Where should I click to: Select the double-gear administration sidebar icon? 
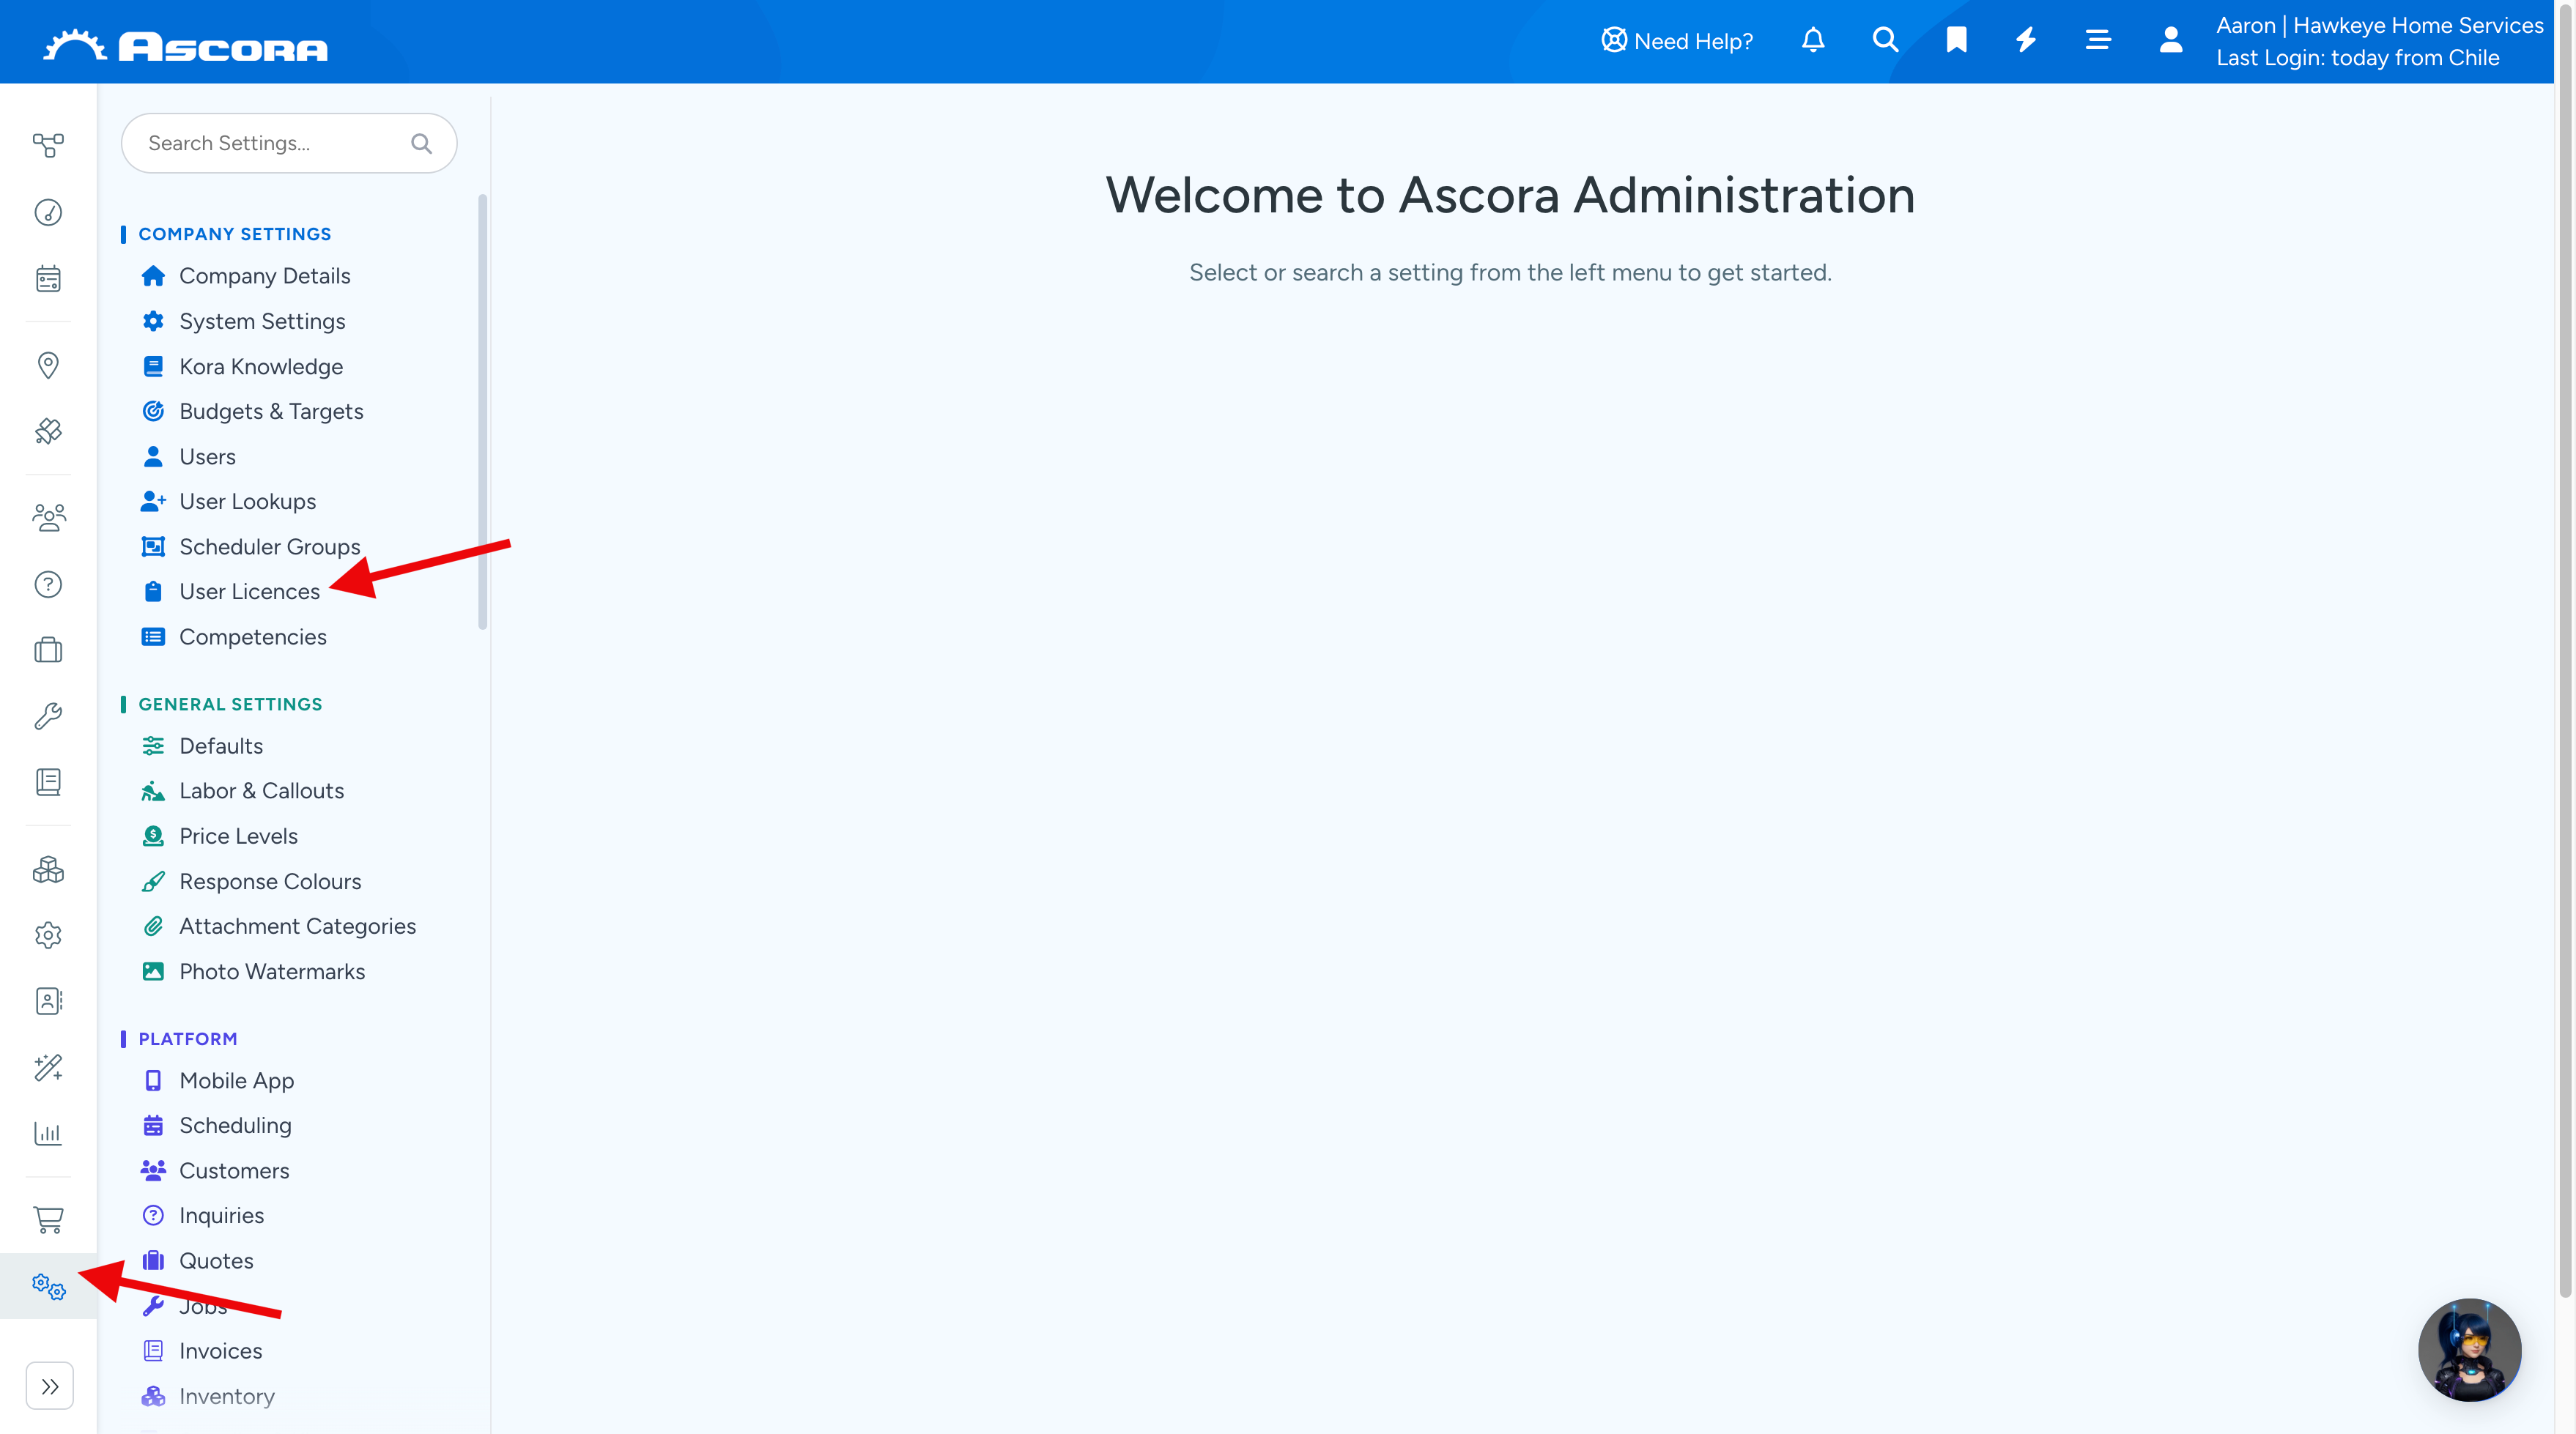pyautogui.click(x=48, y=1286)
